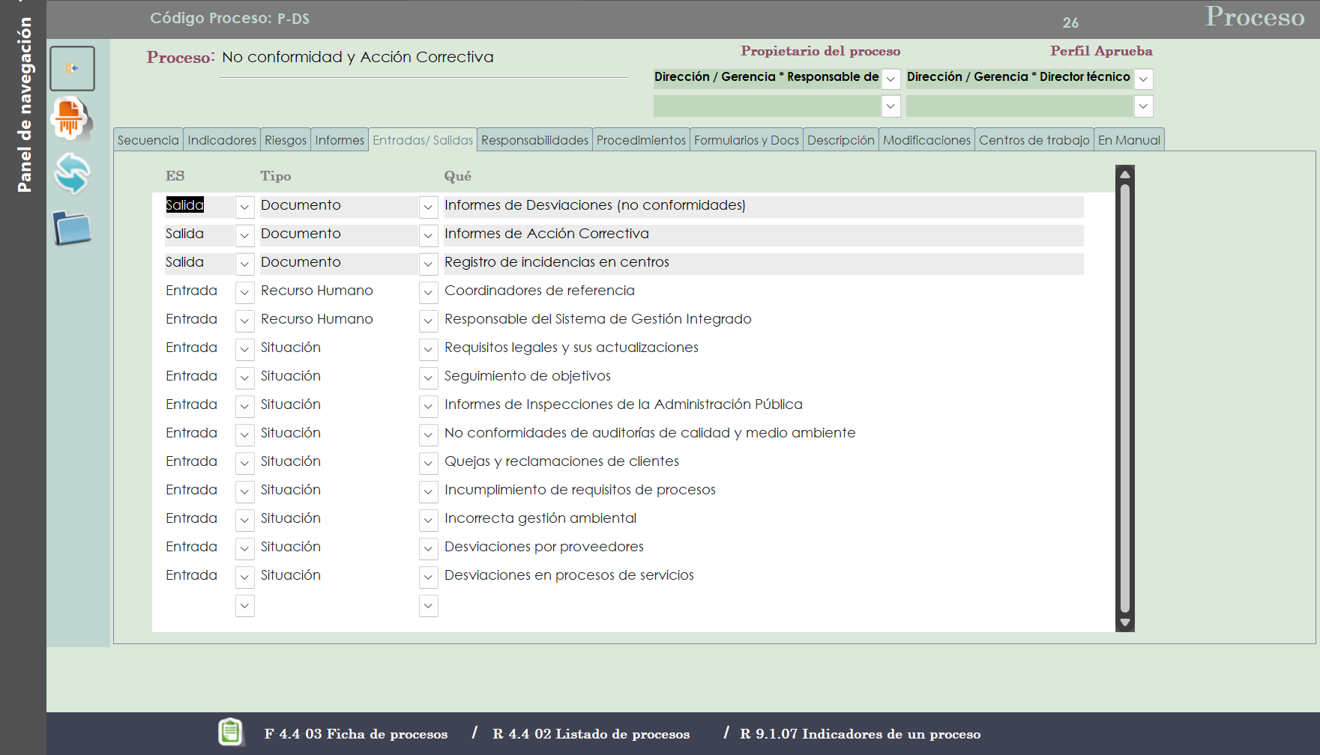Viewport: 1320px width, 755px height.
Task: Click the exit/back arrow icon button
Action: (x=72, y=68)
